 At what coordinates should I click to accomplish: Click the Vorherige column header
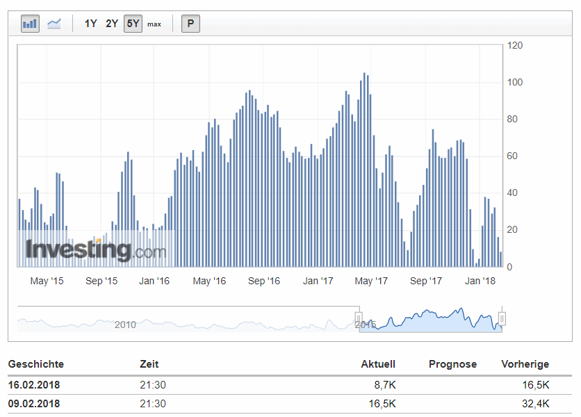click(525, 364)
